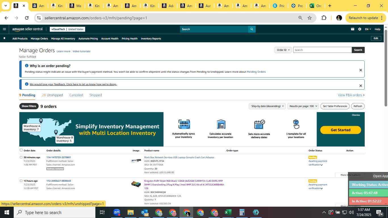Screen dimensions: 388x218
Task: Switch to the Shipped orders tab
Action: click(x=96, y=95)
